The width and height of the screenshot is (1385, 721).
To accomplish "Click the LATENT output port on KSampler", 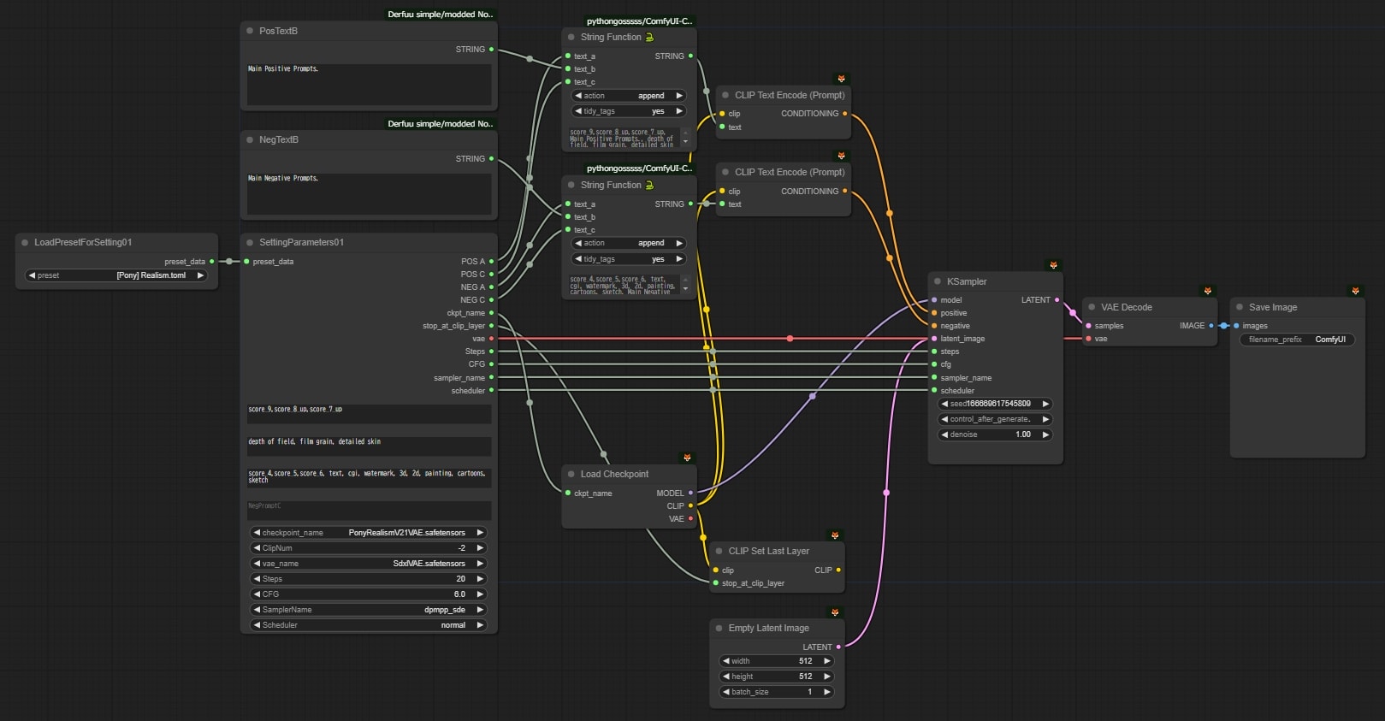I will point(1057,300).
